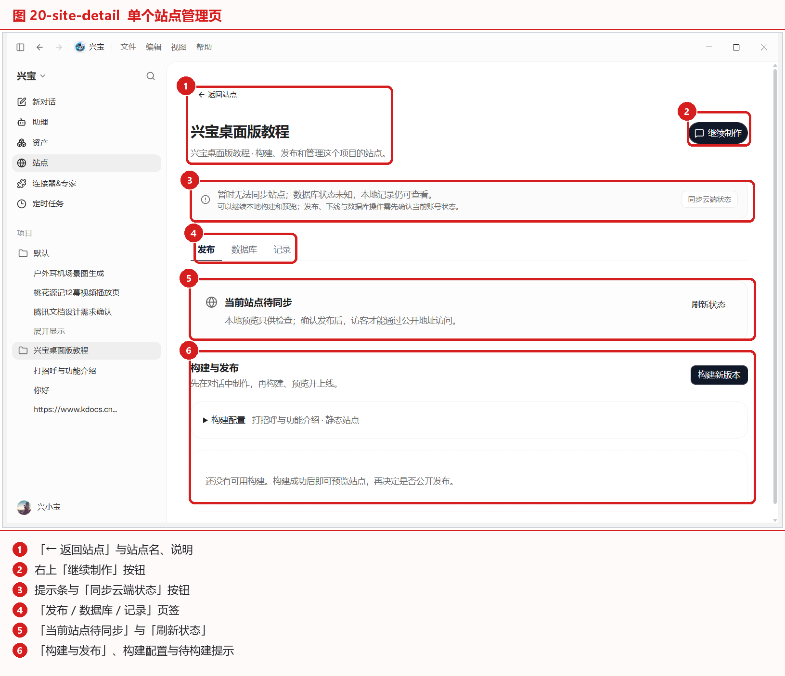Start 新对话 from the sidebar

pyautogui.click(x=87, y=102)
